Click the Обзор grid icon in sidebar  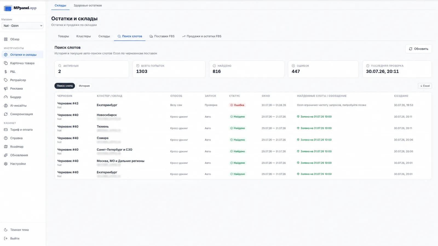point(6,39)
